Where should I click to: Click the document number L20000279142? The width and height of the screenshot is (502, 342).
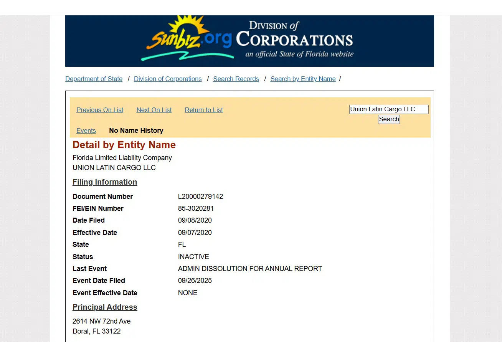pos(200,197)
